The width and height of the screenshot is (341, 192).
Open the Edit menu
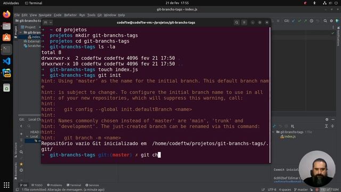[25, 15]
